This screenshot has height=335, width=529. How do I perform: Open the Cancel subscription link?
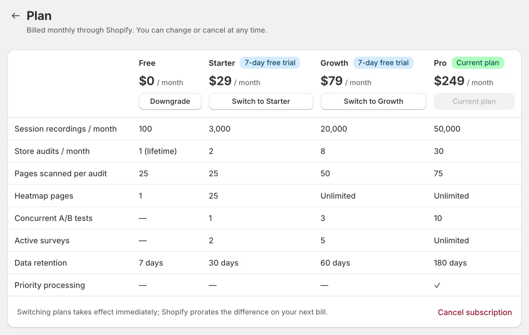click(x=475, y=312)
